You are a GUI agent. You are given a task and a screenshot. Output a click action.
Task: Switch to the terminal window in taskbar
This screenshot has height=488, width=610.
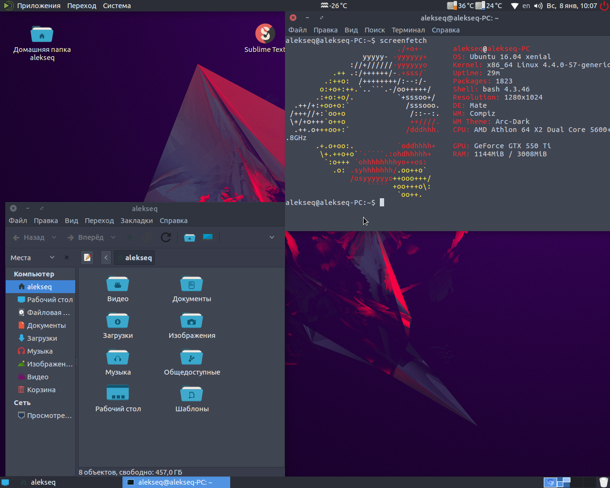(x=176, y=482)
